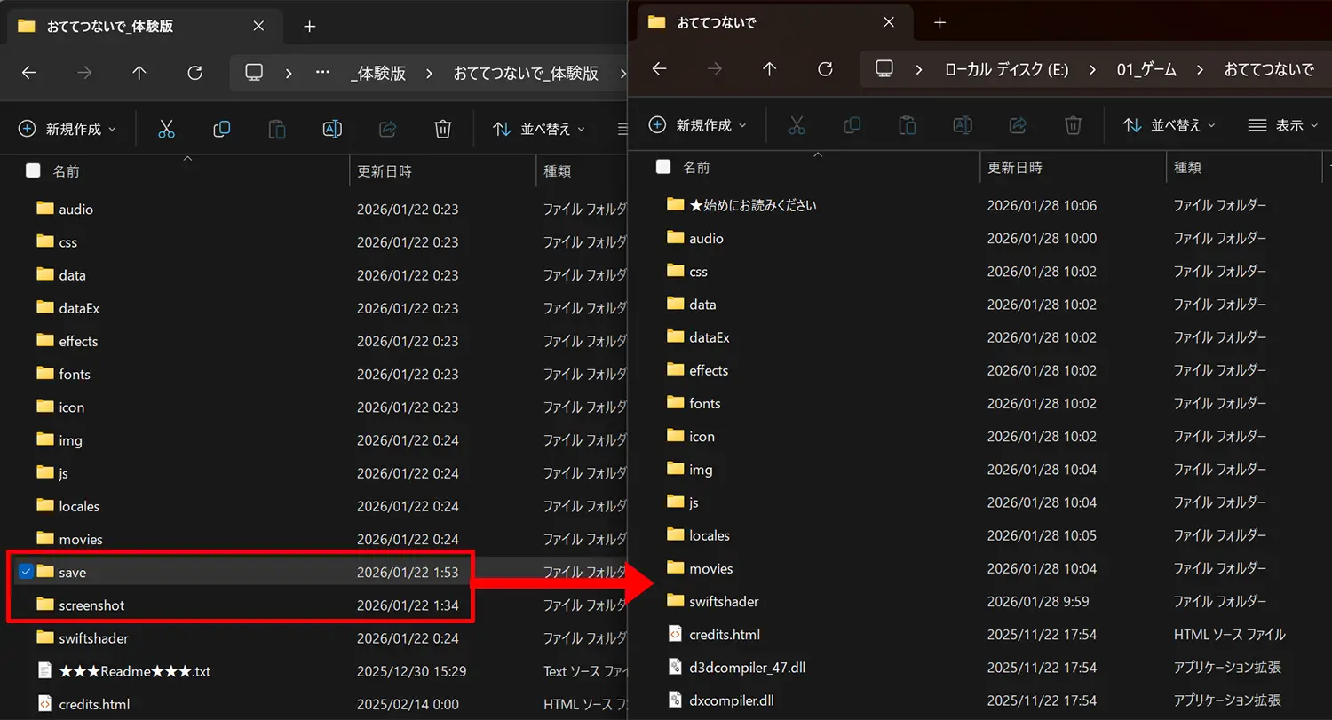Click the Delete trash icon in left window

443,130
